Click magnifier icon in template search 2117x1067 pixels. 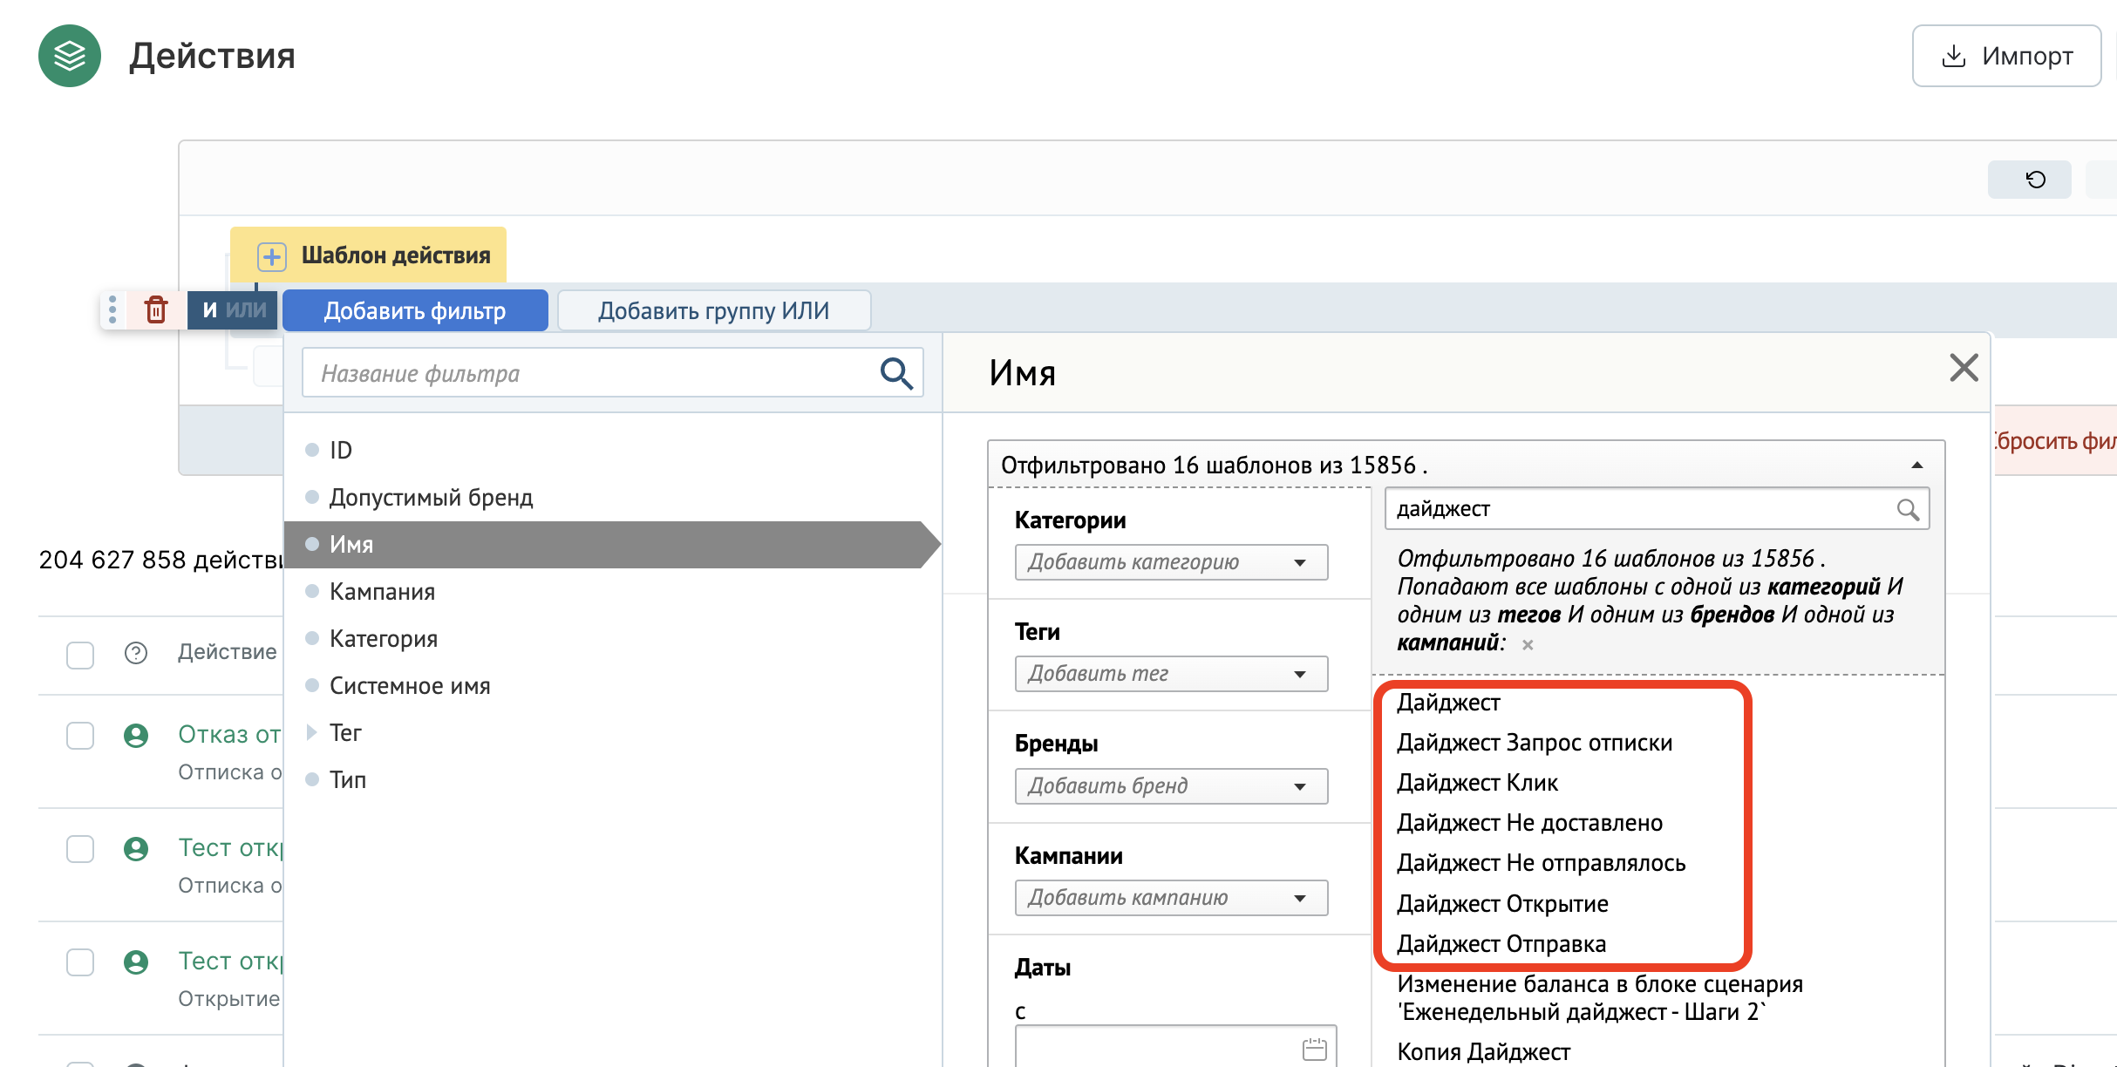1908,509
